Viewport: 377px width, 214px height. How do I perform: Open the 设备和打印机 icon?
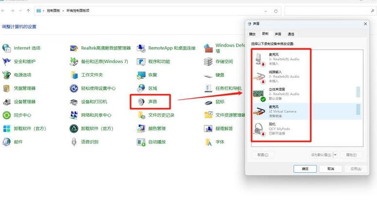(x=74, y=102)
